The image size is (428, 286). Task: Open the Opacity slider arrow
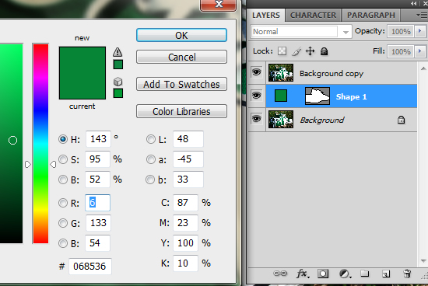(x=420, y=31)
